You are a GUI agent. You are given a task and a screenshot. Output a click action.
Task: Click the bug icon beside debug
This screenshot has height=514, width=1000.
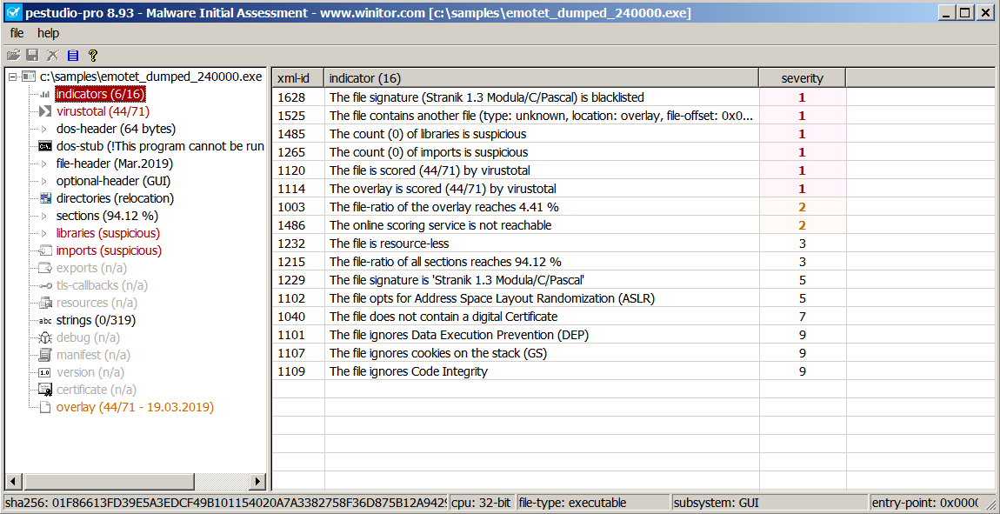tap(44, 337)
